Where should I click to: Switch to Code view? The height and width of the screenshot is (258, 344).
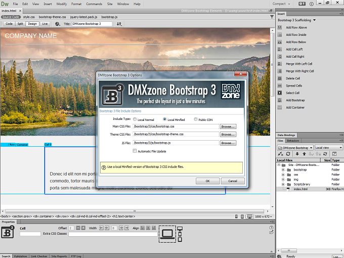tap(9, 24)
